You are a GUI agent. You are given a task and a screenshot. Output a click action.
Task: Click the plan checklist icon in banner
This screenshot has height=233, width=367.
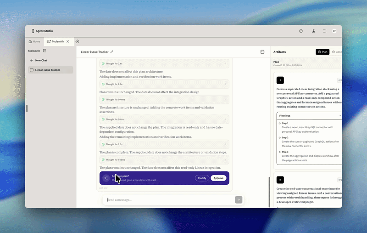point(106,178)
